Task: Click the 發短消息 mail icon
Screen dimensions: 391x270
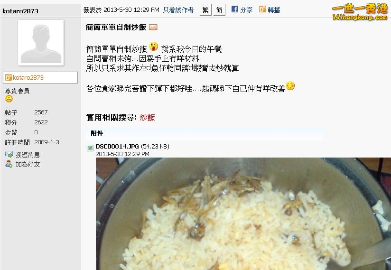Action: tap(9, 154)
